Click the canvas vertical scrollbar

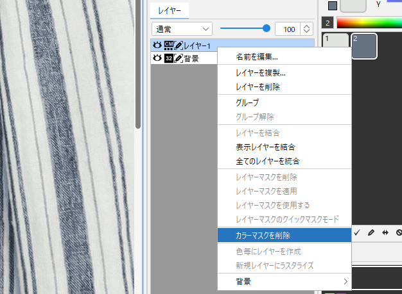[x=138, y=64]
